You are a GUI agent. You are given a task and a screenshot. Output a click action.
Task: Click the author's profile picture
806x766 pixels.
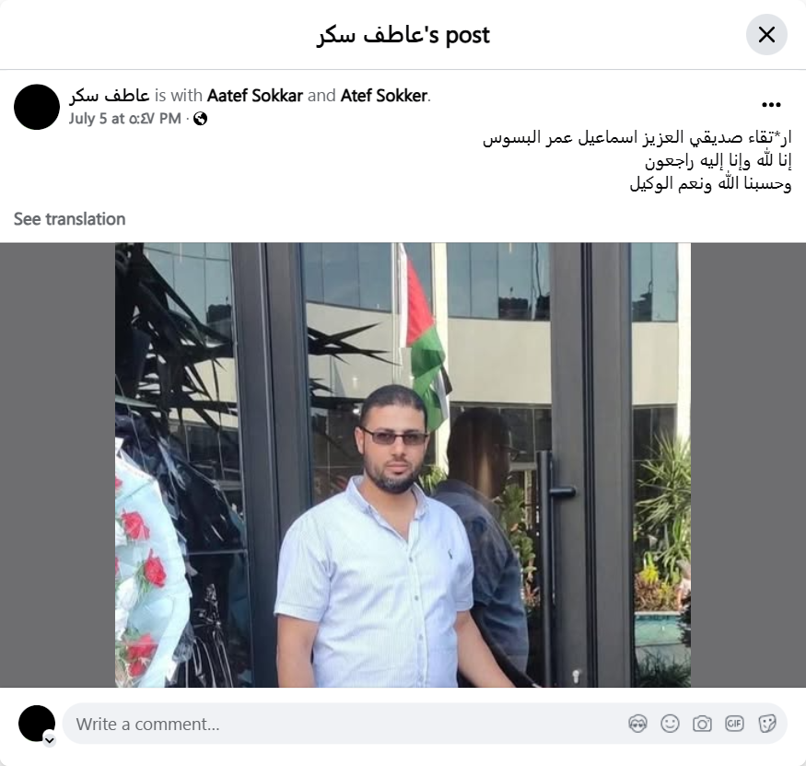[x=37, y=107]
